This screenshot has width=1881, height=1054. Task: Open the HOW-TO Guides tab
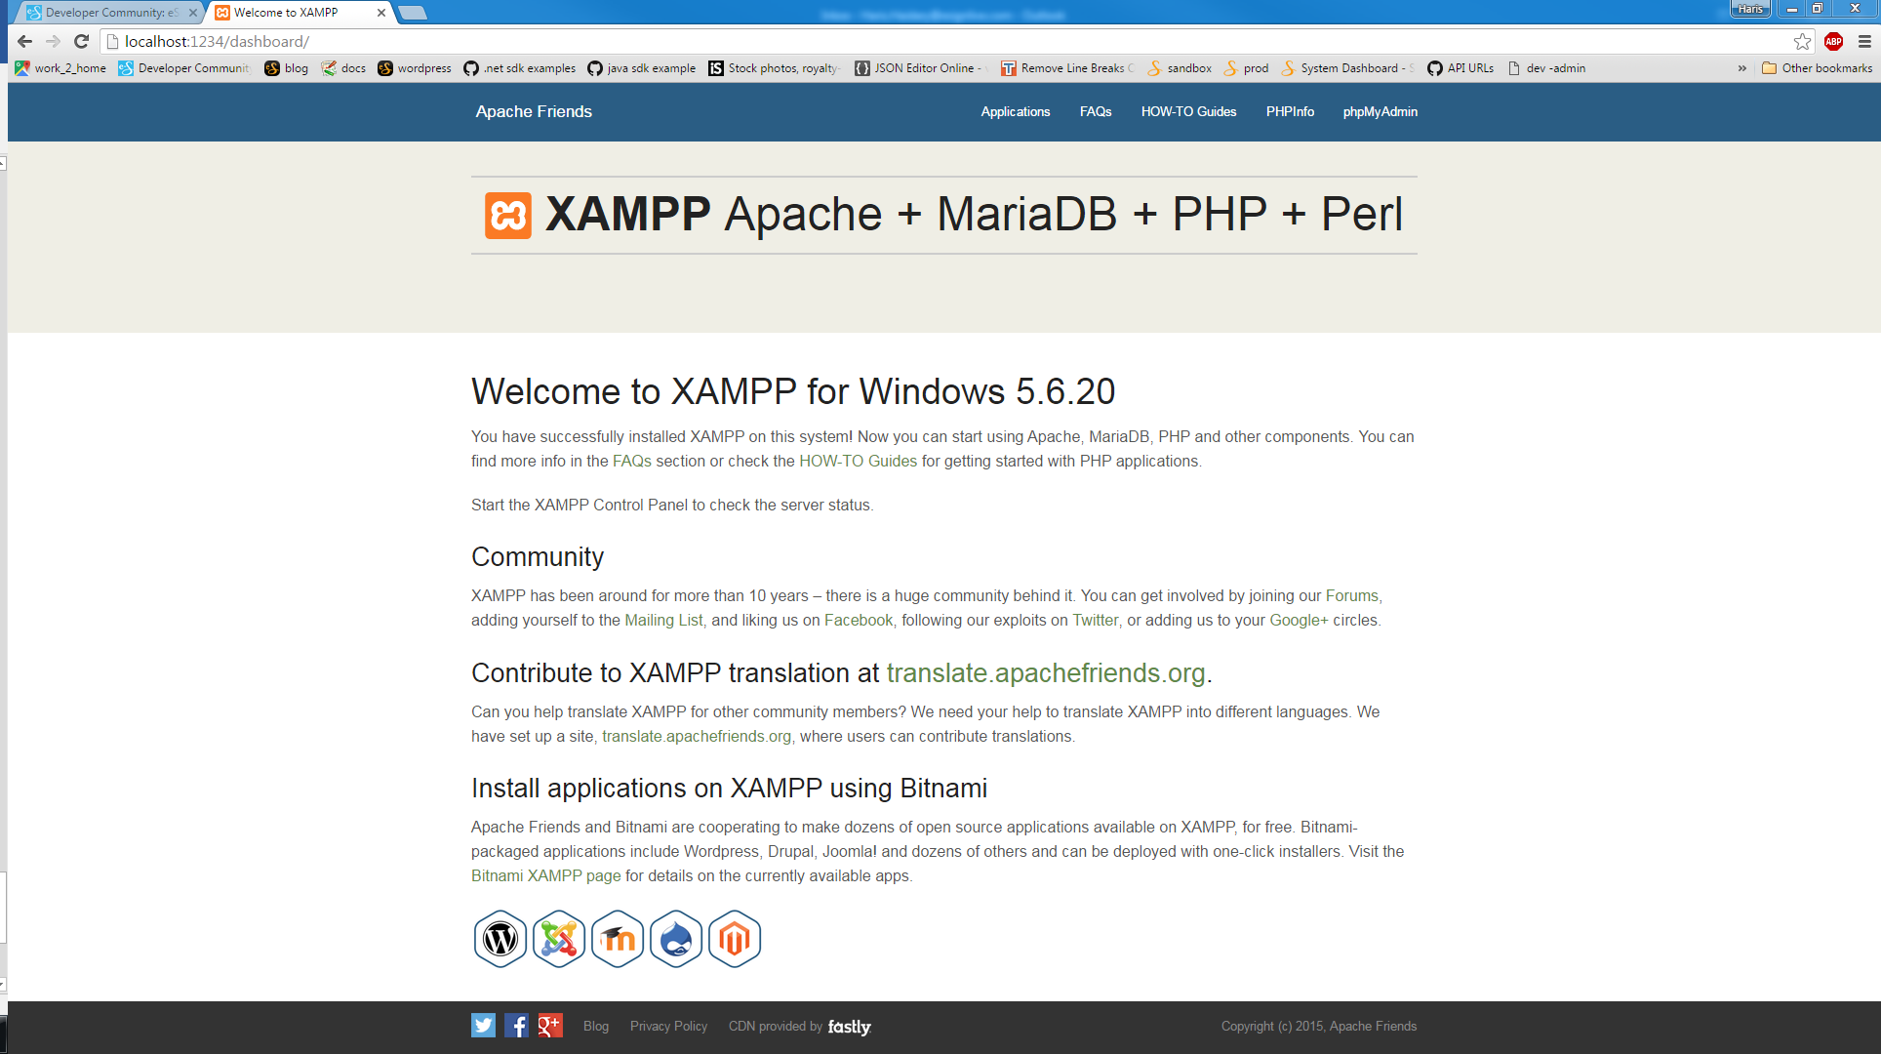point(1187,112)
